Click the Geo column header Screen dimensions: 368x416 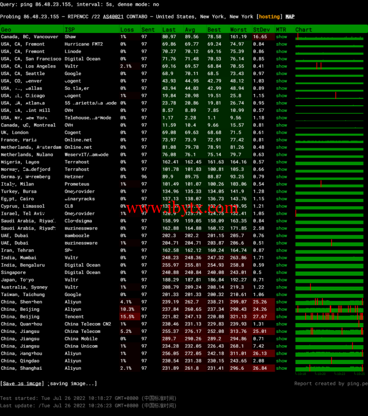(6, 29)
